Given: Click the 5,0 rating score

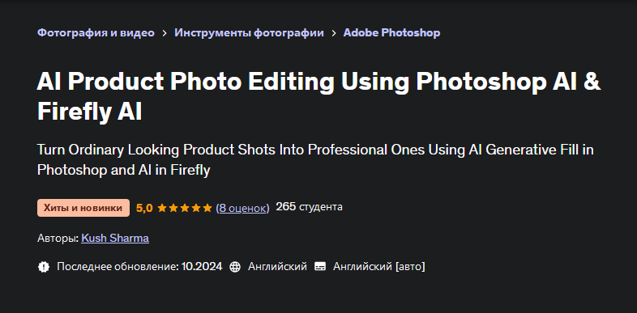Looking at the screenshot, I should tap(144, 208).
